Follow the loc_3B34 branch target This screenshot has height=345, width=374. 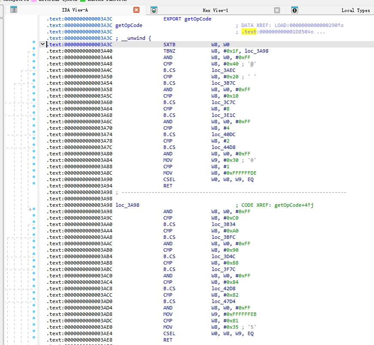click(223, 224)
